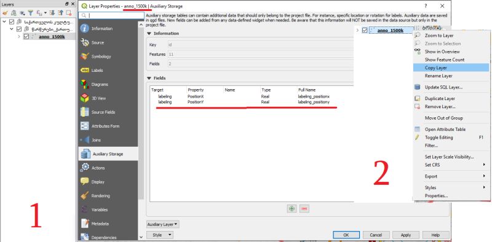Click the Remove Layer/Group toolbar icon
Image resolution: width=492 pixels, height=242 pixels.
68,13
